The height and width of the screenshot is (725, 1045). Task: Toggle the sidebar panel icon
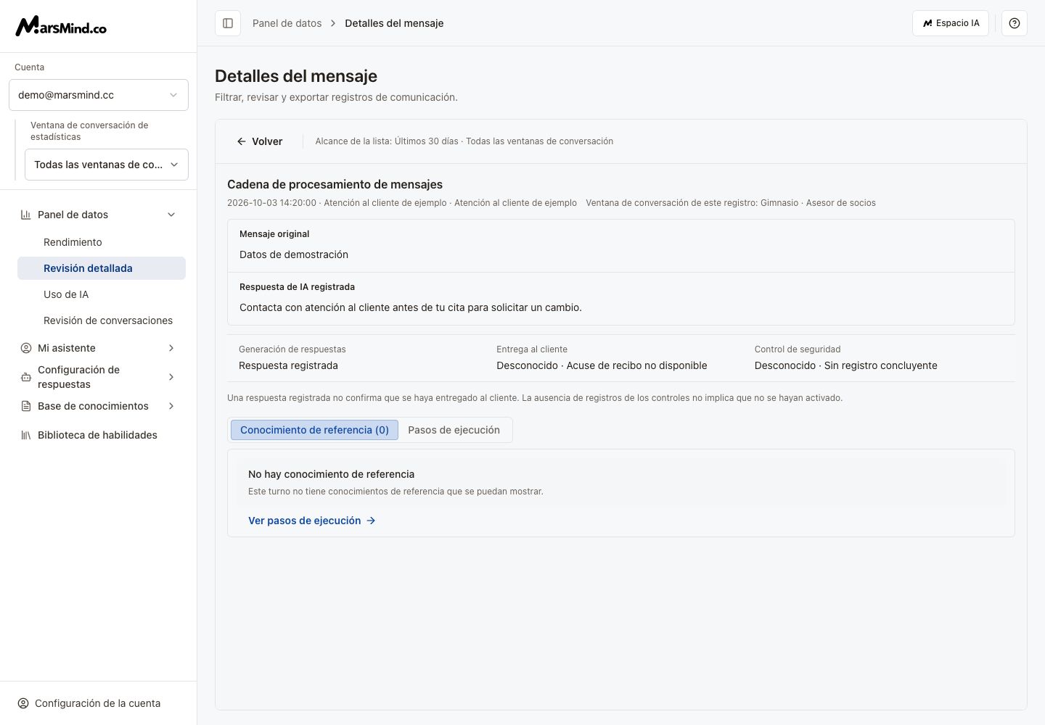click(x=228, y=23)
